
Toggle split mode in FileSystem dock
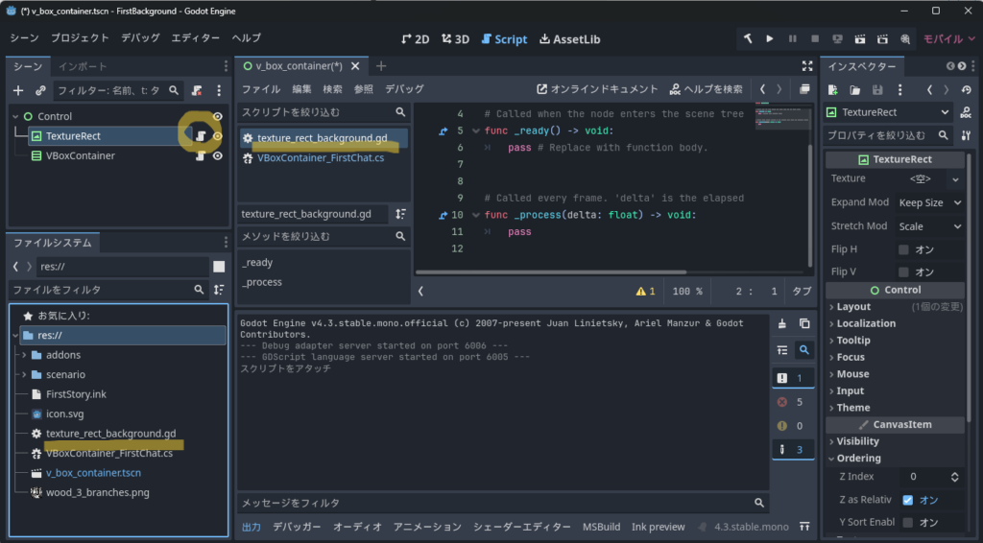coord(219,267)
